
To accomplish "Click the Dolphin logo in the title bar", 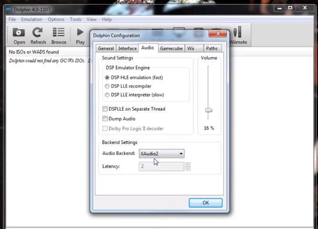I will point(8,9).
